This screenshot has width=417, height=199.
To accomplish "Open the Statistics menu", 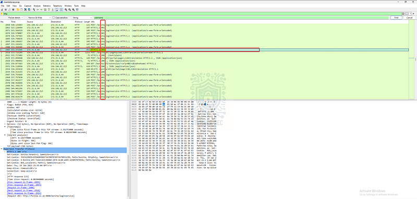I will (47, 6).
